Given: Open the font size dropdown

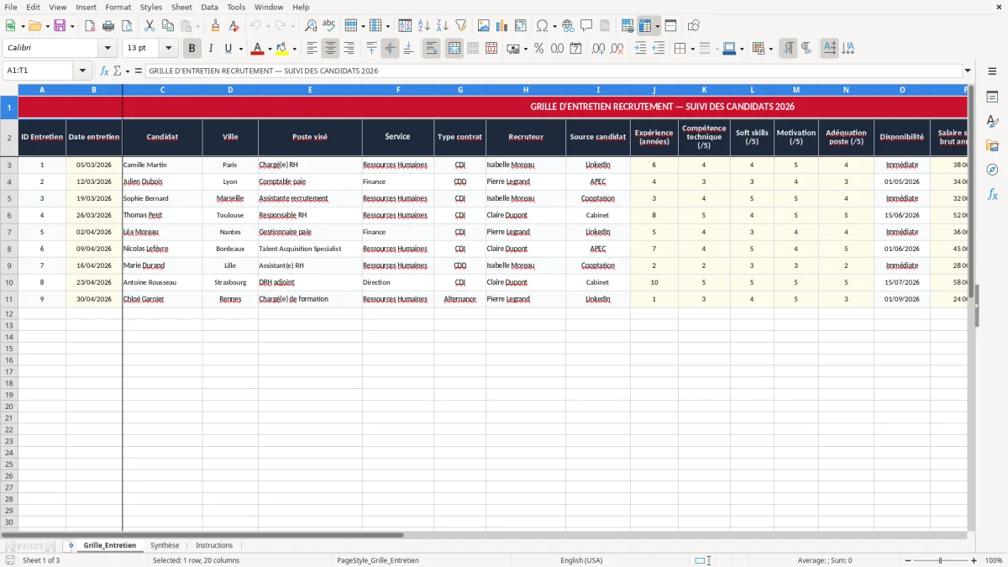Looking at the screenshot, I should [x=168, y=49].
